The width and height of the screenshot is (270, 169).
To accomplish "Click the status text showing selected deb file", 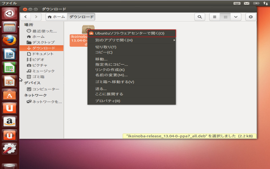I will pos(189,136).
